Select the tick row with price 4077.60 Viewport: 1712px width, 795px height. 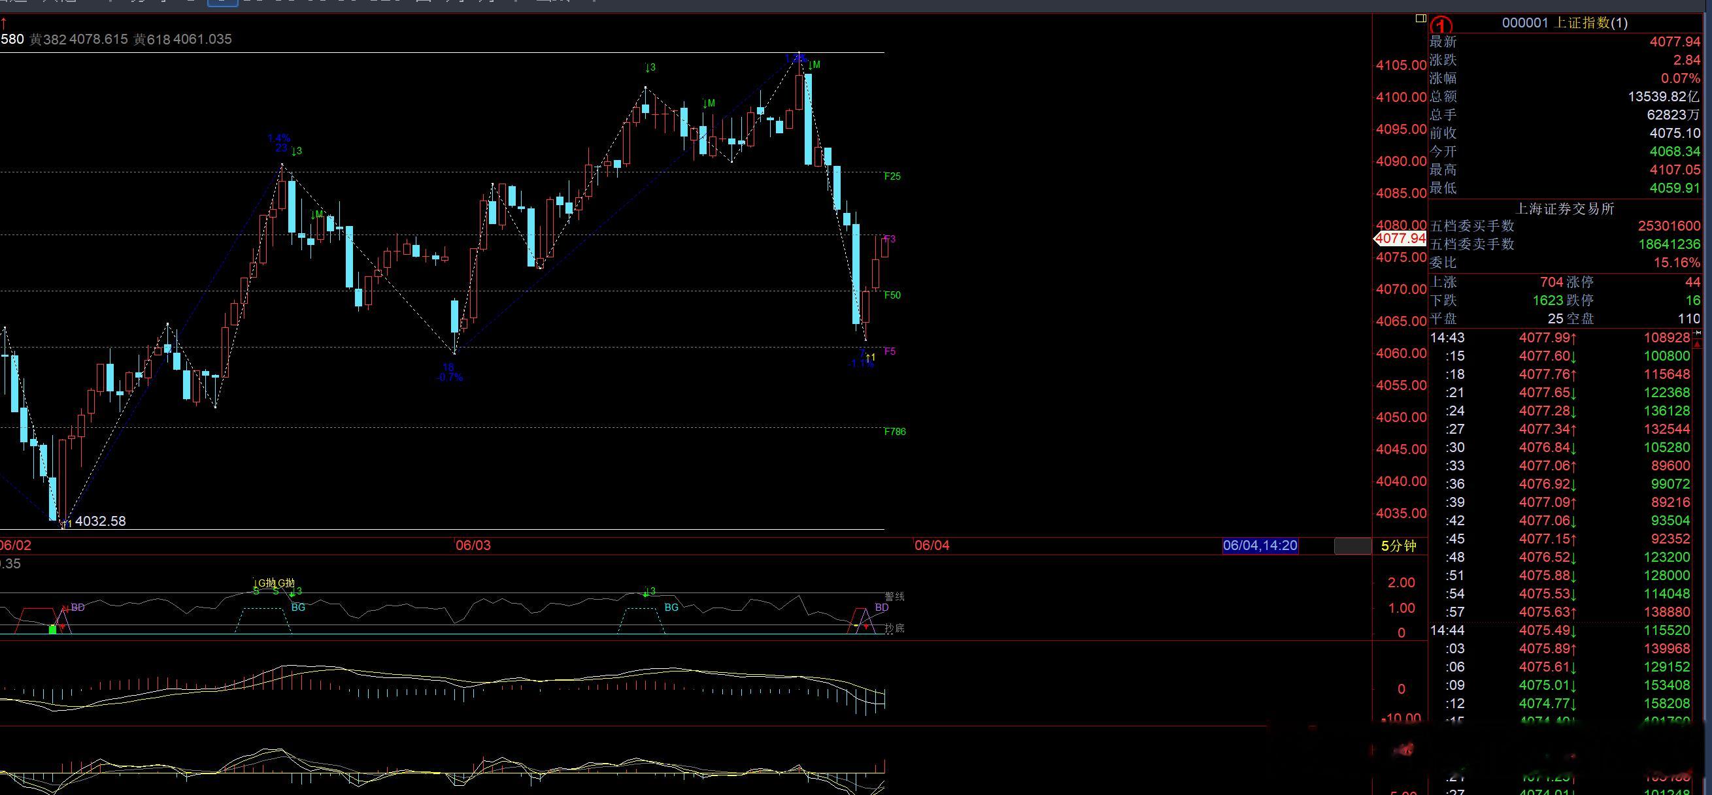[1560, 356]
